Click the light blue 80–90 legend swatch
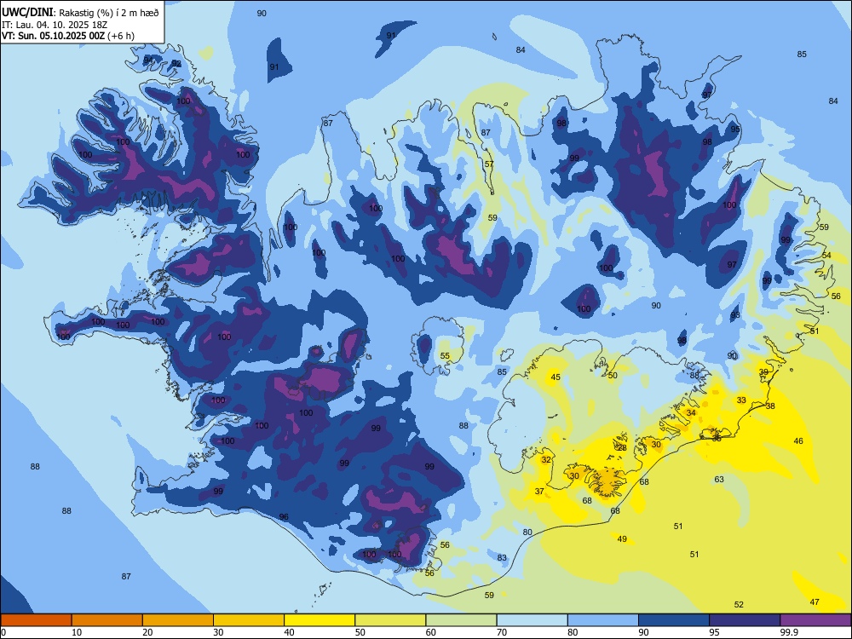The image size is (852, 639). click(x=602, y=620)
